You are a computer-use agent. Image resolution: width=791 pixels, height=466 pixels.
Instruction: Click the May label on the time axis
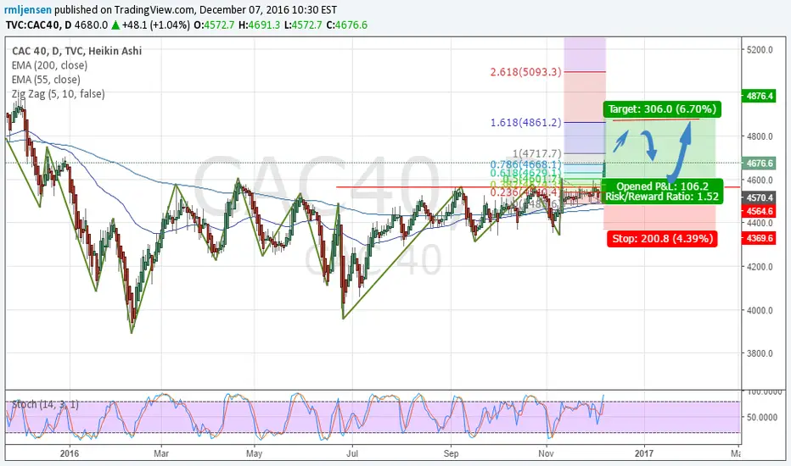click(x=255, y=453)
